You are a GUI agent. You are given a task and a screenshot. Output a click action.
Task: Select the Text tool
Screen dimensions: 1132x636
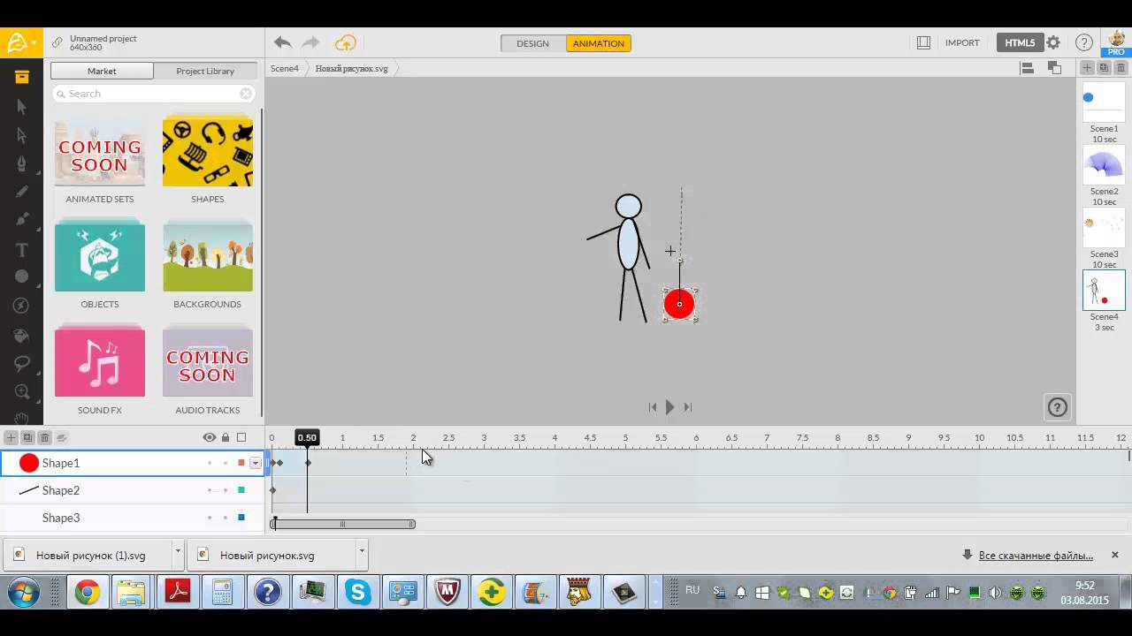pos(21,250)
